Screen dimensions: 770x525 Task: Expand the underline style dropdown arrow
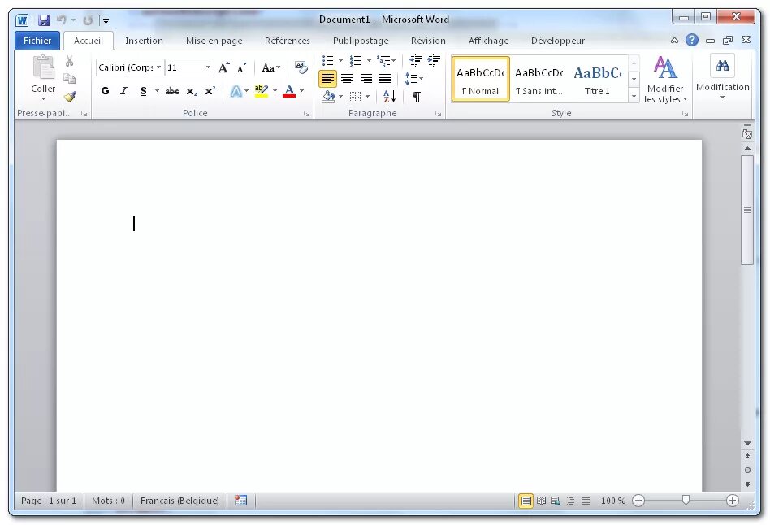(157, 91)
